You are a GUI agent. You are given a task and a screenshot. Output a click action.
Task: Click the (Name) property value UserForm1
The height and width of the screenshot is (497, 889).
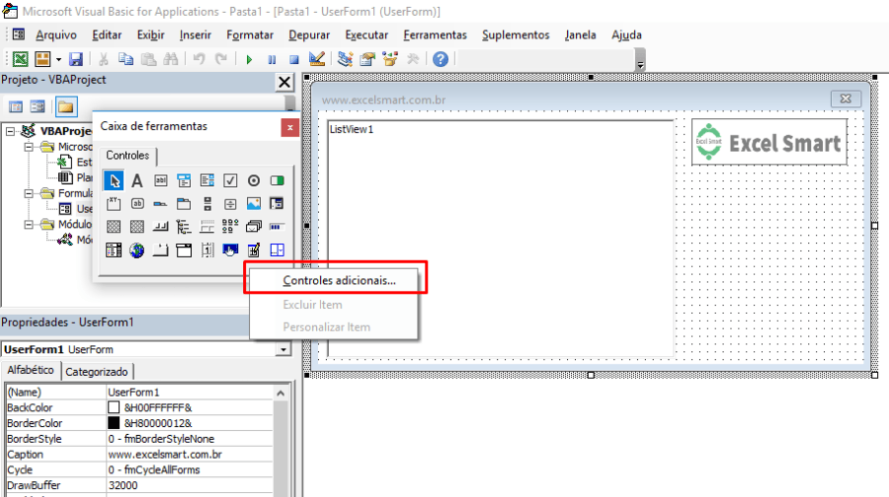190,392
